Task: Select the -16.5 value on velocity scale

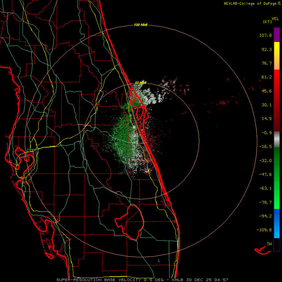Action: click(x=265, y=147)
